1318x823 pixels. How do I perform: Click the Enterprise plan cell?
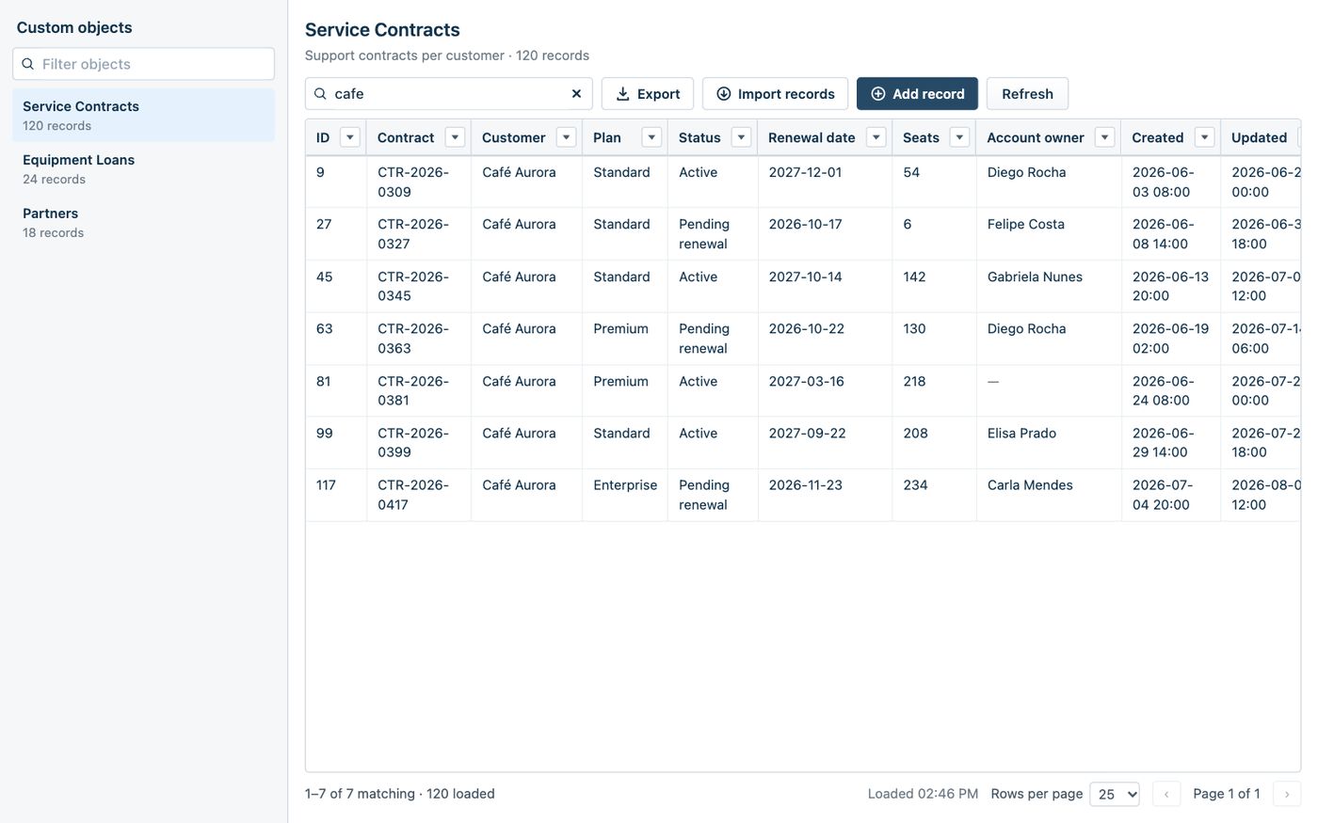pos(625,495)
